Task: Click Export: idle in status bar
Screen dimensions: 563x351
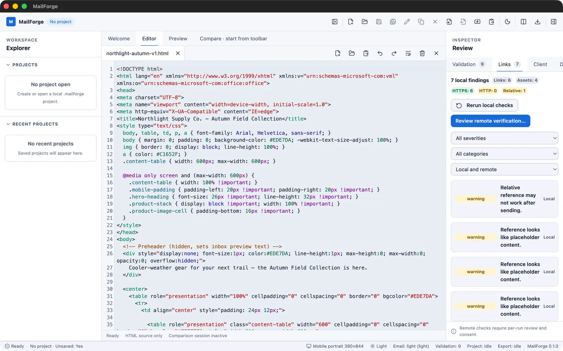Action: (x=509, y=346)
